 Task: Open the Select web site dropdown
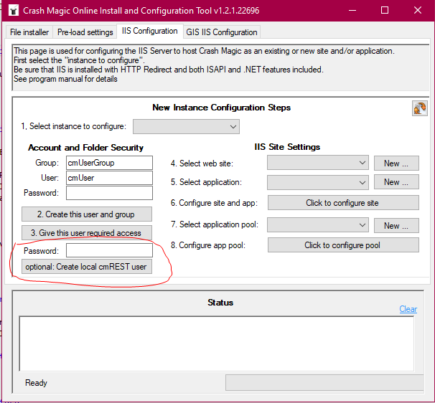point(318,163)
